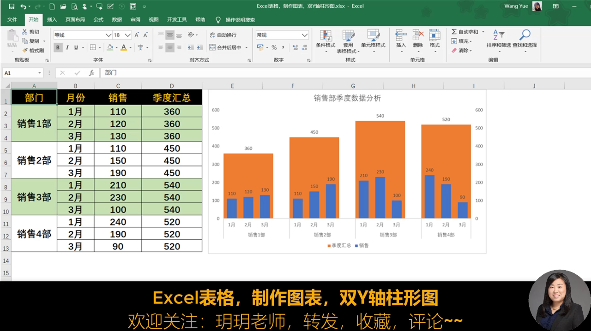Save the workbook with the quick access Save icon
Viewport: 591px width, 331px height.
point(12,6)
